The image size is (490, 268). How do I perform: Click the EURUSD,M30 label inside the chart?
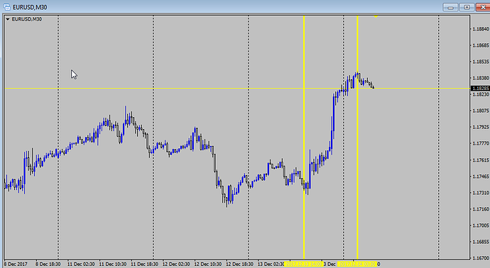click(x=26, y=19)
